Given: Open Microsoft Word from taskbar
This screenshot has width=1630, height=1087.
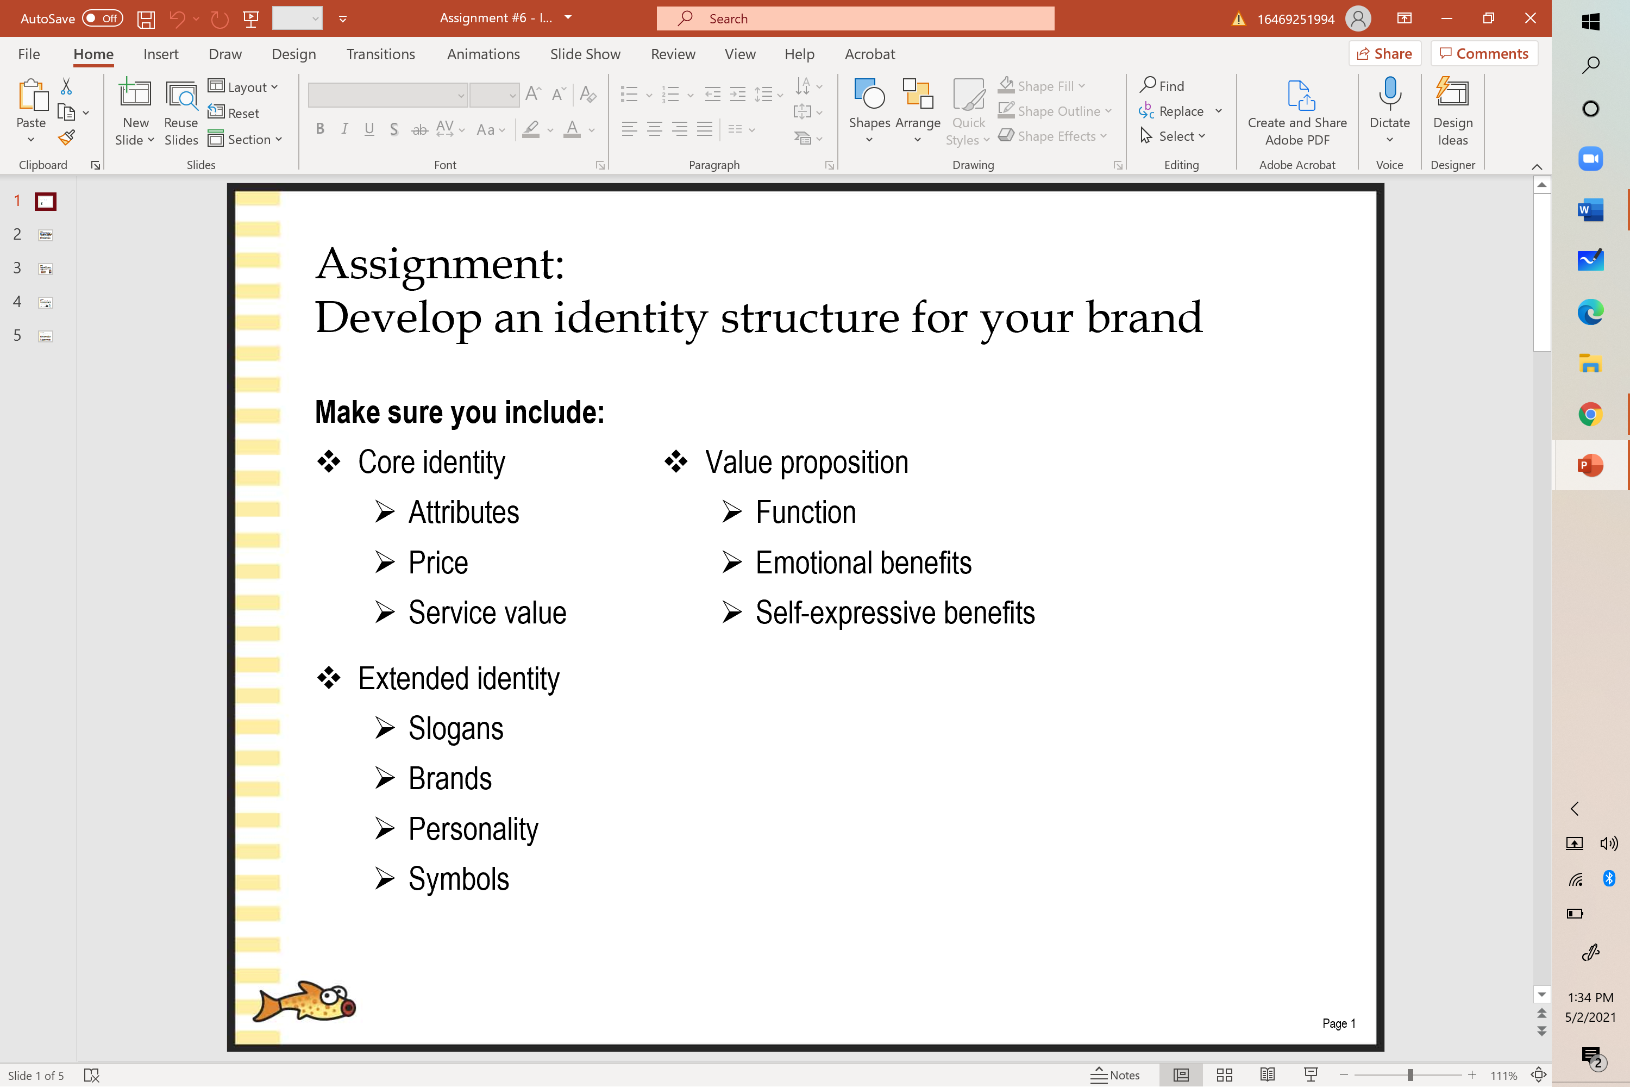Looking at the screenshot, I should tap(1590, 209).
